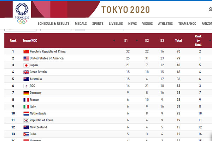Open the user account icon

click(x=210, y=10)
